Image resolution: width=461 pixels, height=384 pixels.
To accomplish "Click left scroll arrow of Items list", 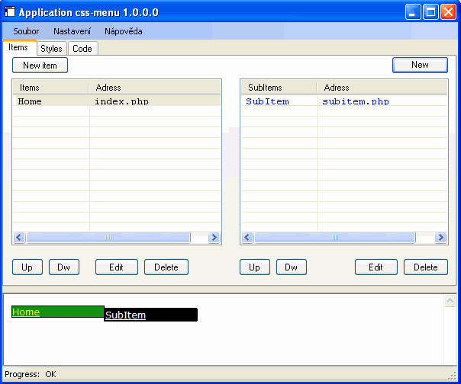I will (19, 237).
